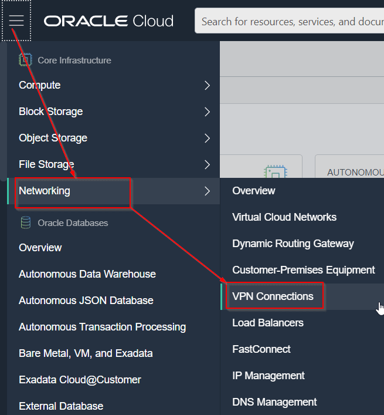The height and width of the screenshot is (415, 384).
Task: Expand the Object Storage chevron
Action: [207, 138]
